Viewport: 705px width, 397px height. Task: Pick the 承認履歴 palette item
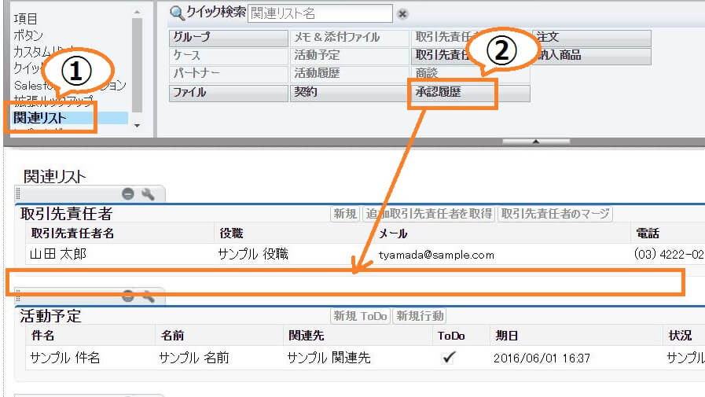point(470,93)
